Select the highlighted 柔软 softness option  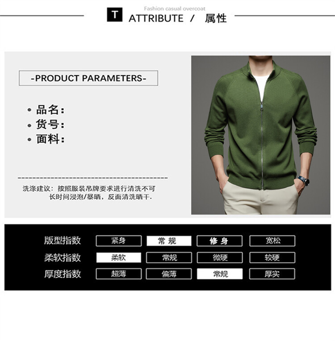[119, 257]
